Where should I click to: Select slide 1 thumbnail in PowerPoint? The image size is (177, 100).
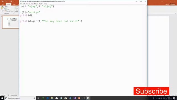11,22
